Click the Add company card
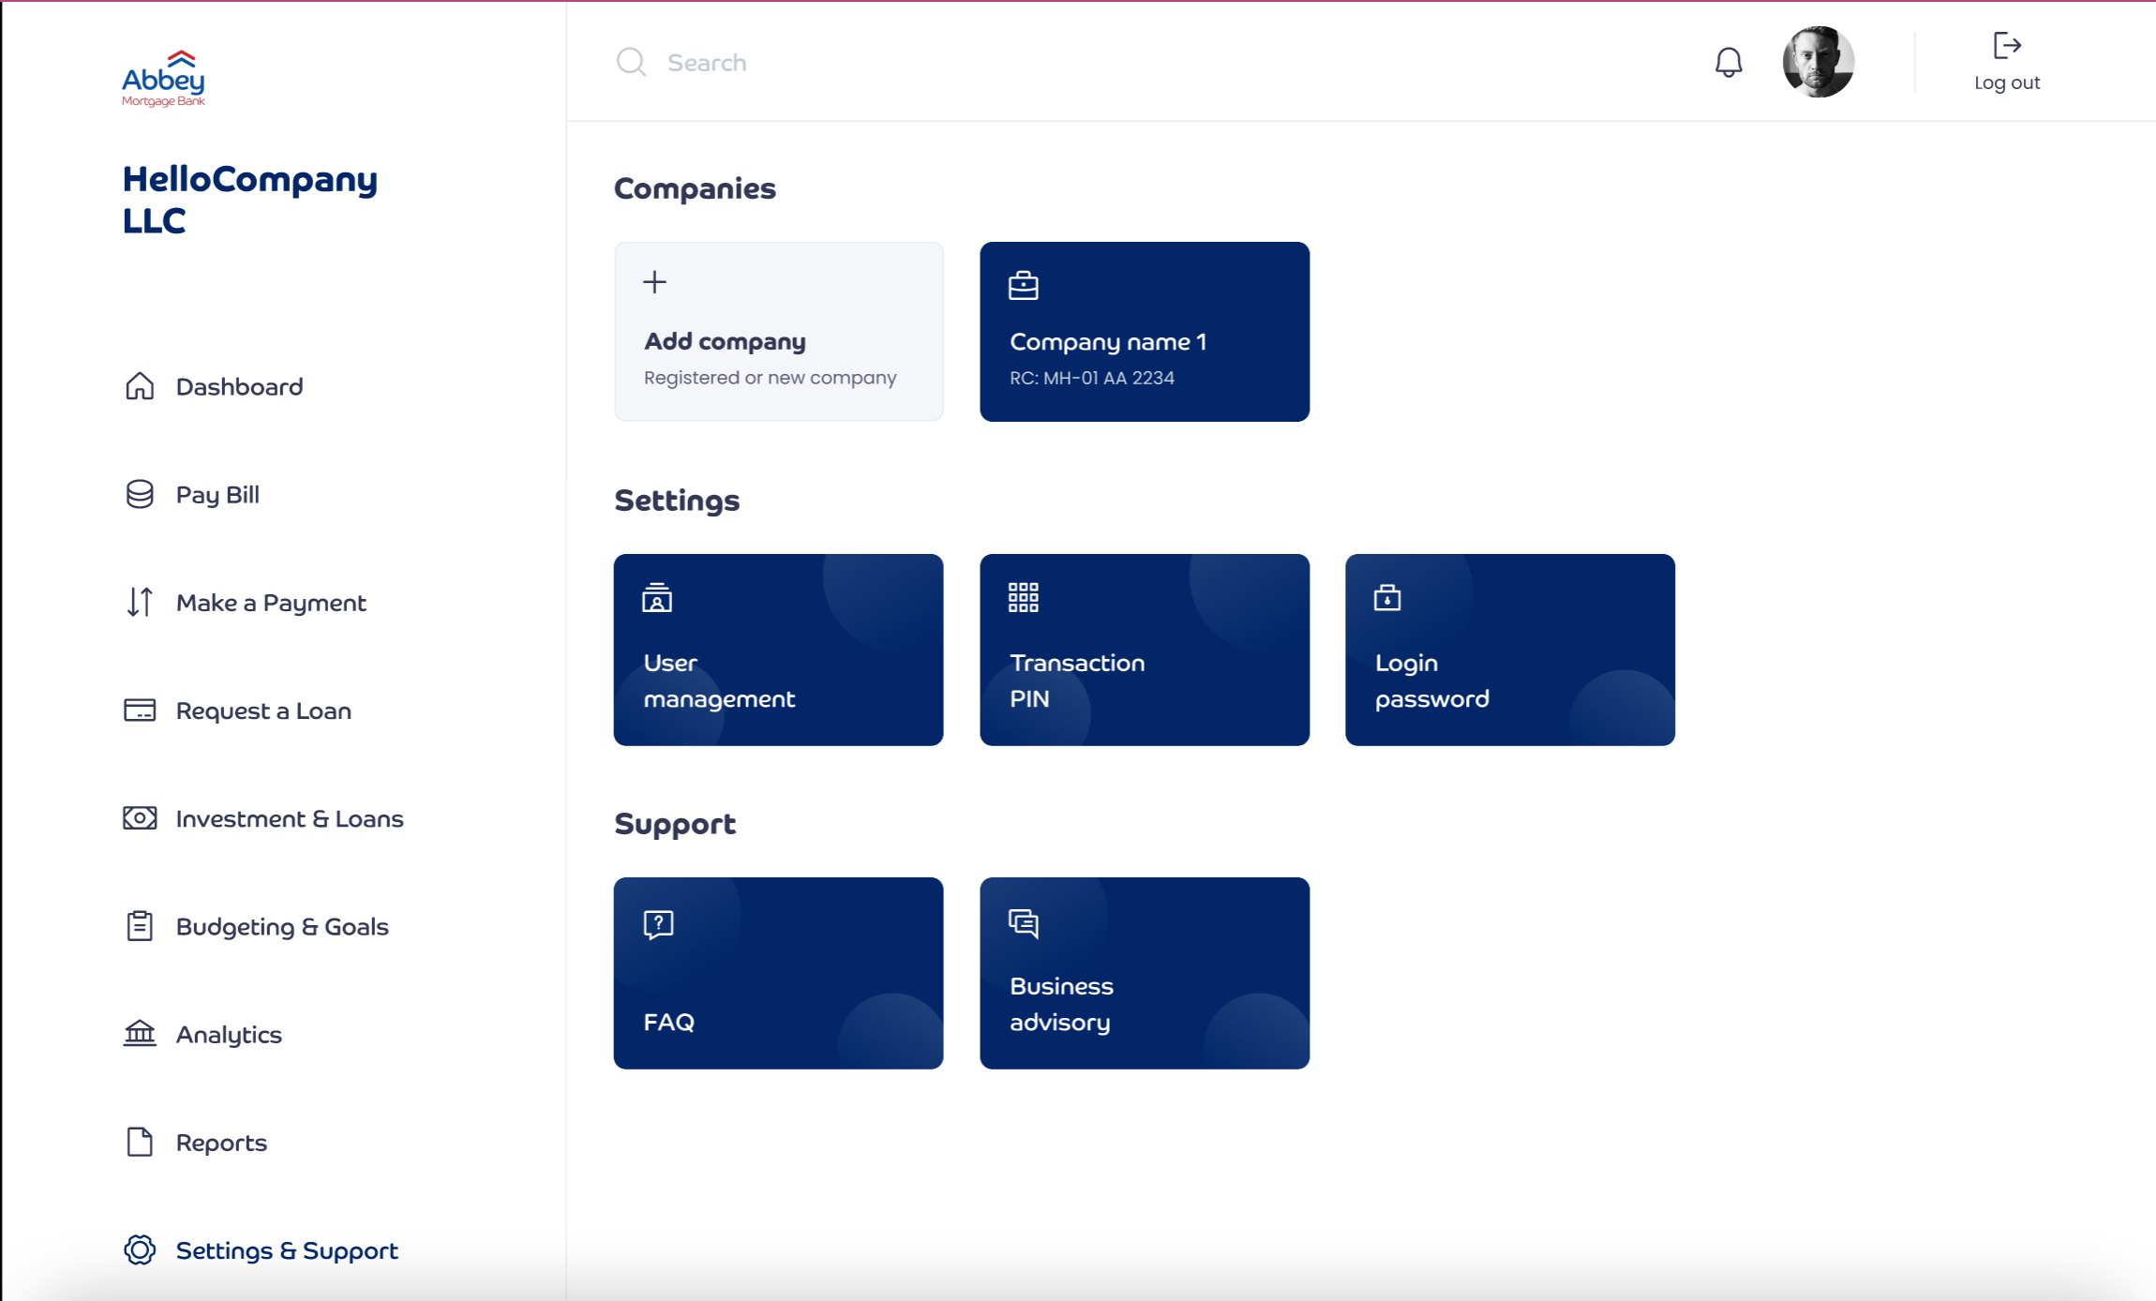This screenshot has width=2156, height=1301. (x=778, y=332)
